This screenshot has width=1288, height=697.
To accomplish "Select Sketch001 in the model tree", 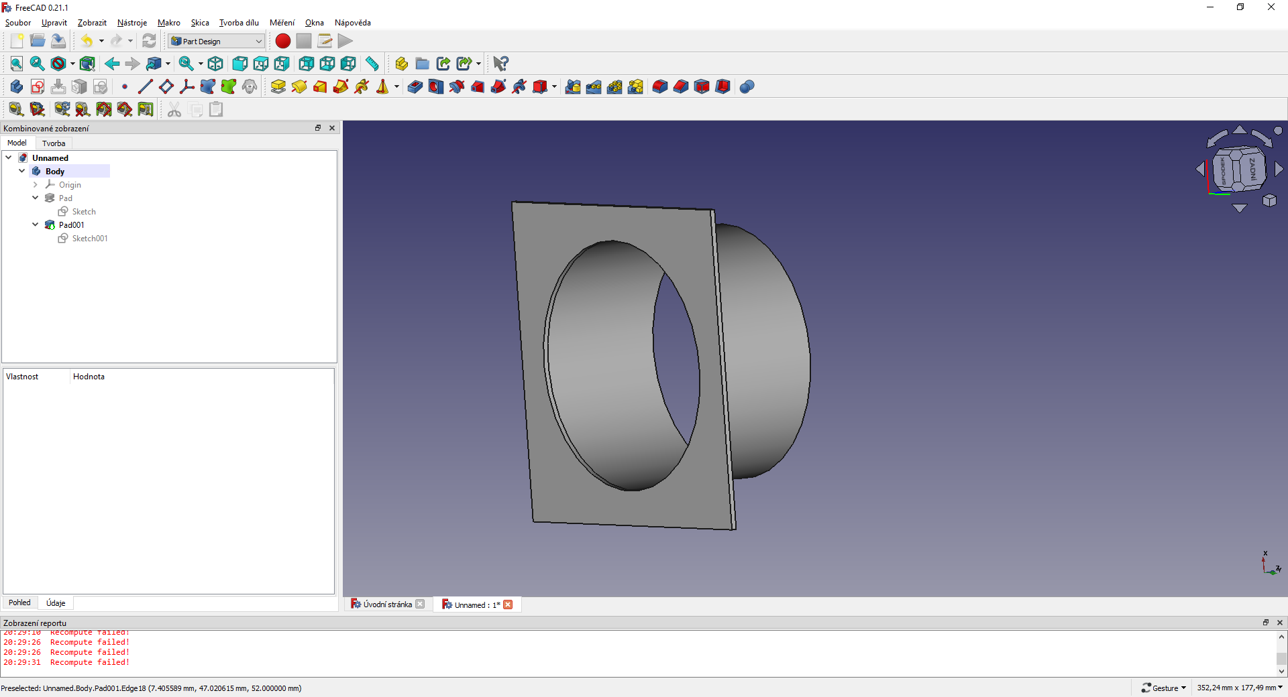I will pyautogui.click(x=89, y=238).
